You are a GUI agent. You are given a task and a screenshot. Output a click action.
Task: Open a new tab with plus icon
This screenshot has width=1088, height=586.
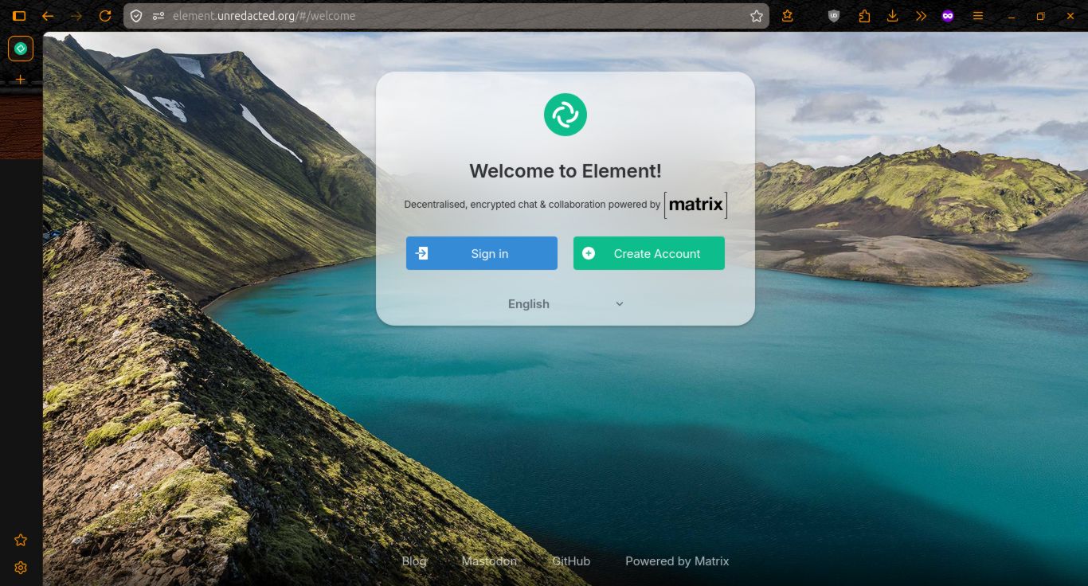pos(21,80)
